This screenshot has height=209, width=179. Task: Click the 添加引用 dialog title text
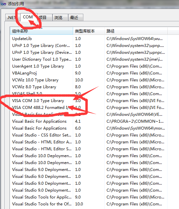click(x=16, y=4)
